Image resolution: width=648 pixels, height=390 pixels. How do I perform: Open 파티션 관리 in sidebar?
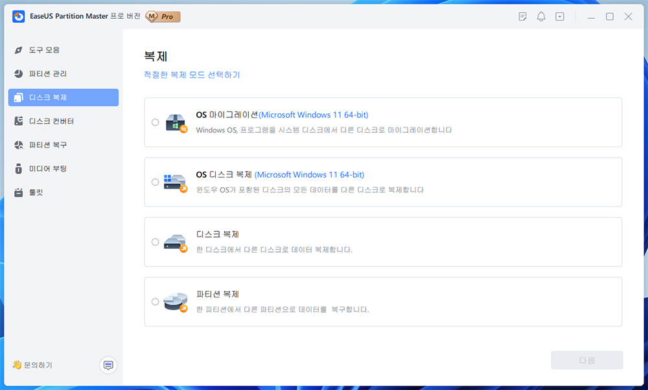(64, 74)
